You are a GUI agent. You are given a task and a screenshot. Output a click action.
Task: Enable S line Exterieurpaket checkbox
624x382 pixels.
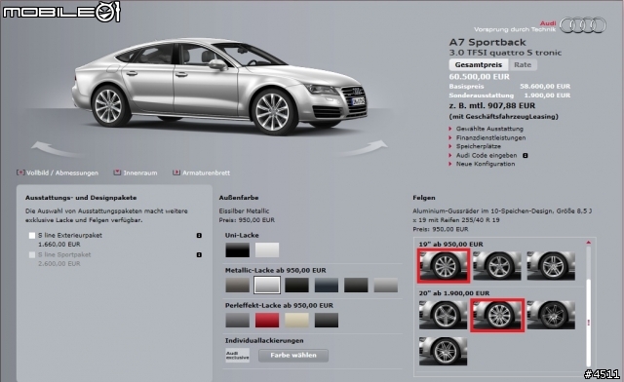(x=32, y=236)
